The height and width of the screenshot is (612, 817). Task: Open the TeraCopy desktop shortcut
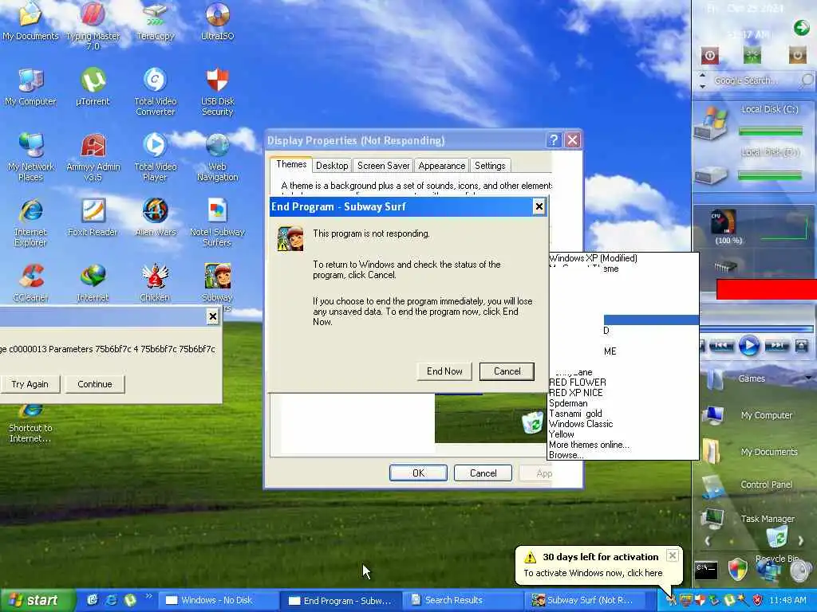coord(156,21)
